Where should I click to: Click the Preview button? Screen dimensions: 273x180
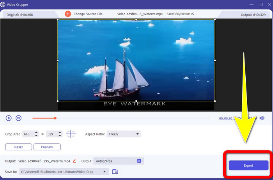point(47,147)
